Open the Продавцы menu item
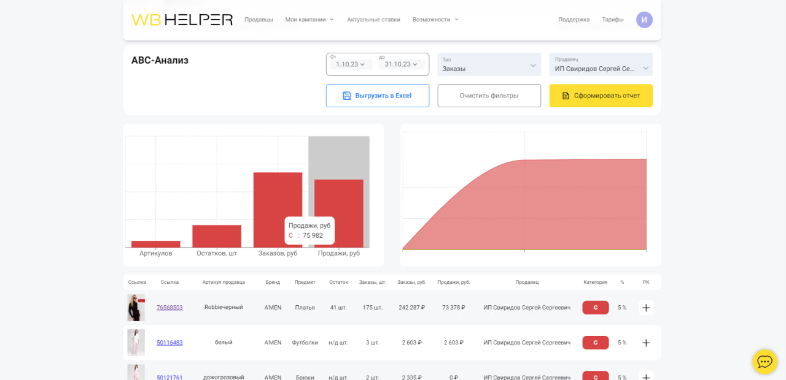The height and width of the screenshot is (380, 786). click(x=259, y=20)
